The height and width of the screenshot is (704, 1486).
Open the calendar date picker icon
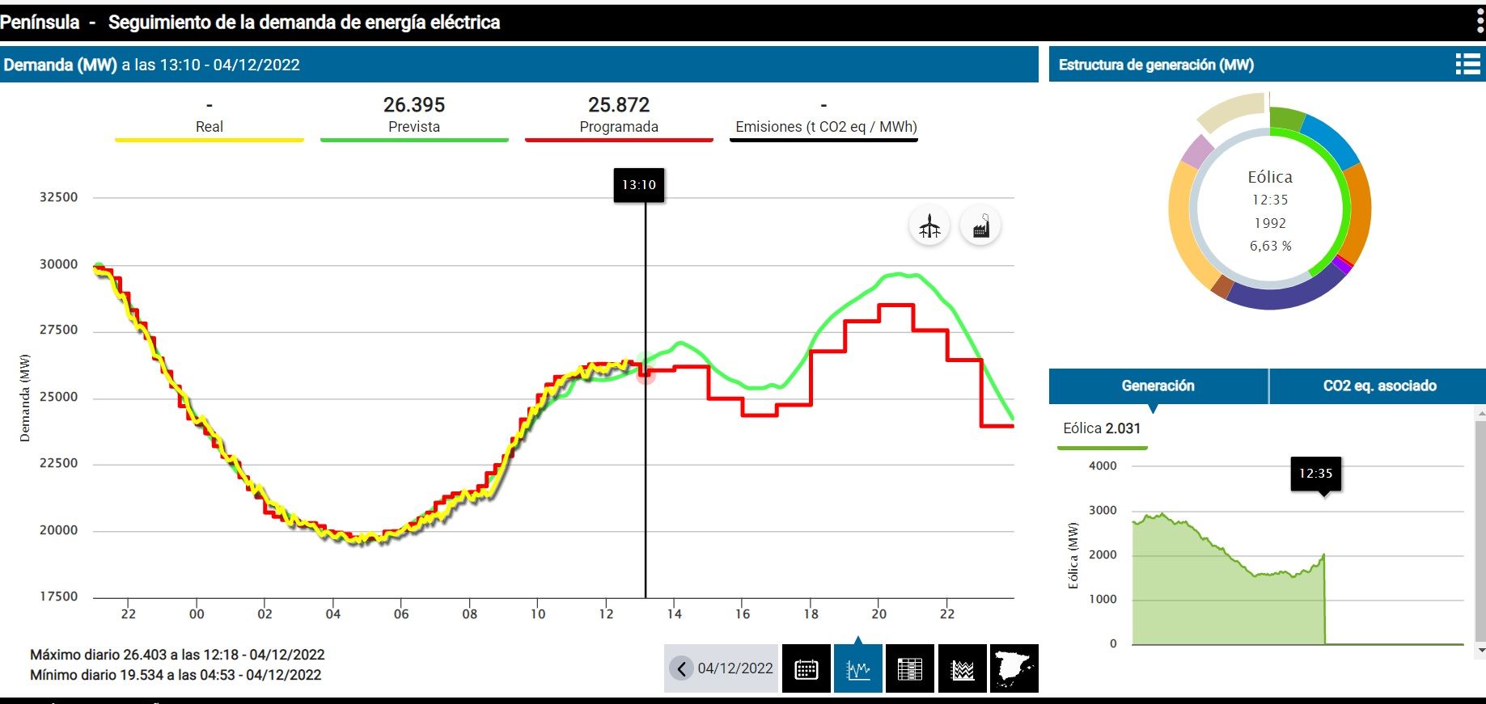(x=806, y=669)
